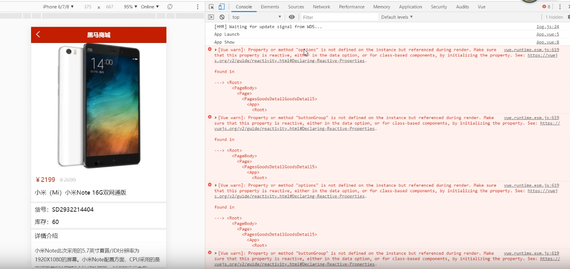Click the red error count badge
Viewport: 570px width, 269px height.
pos(546,7)
